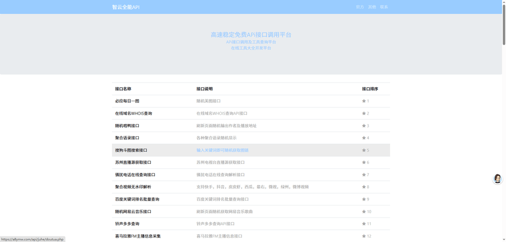
Task: Open the 苏州直播源获取接口 entry
Action: [x=133, y=162]
